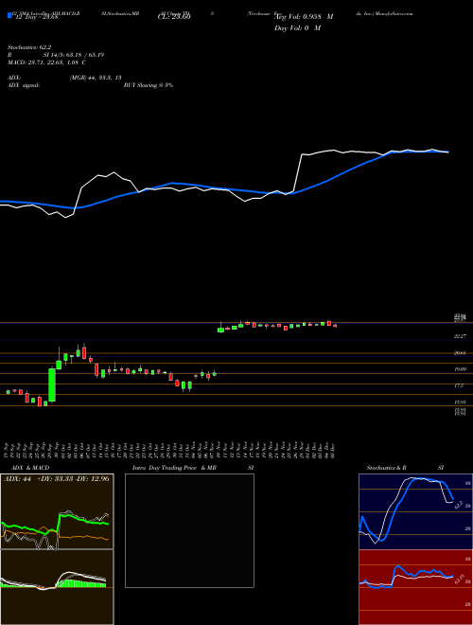Click the "19.09" price axis label

pos(460,369)
